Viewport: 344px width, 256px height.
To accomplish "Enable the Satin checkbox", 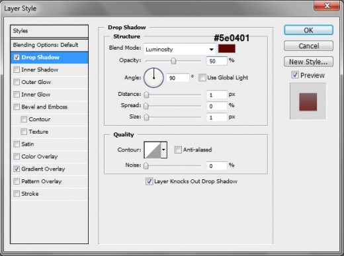I will coord(17,144).
